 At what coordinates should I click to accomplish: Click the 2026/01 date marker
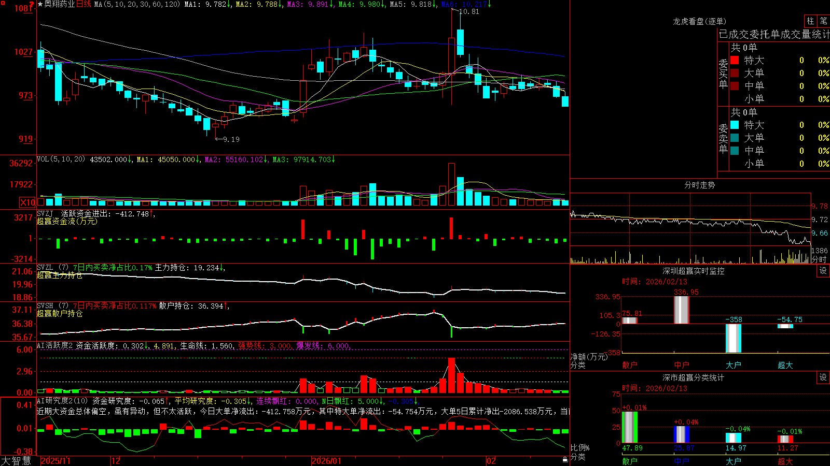pos(326,461)
